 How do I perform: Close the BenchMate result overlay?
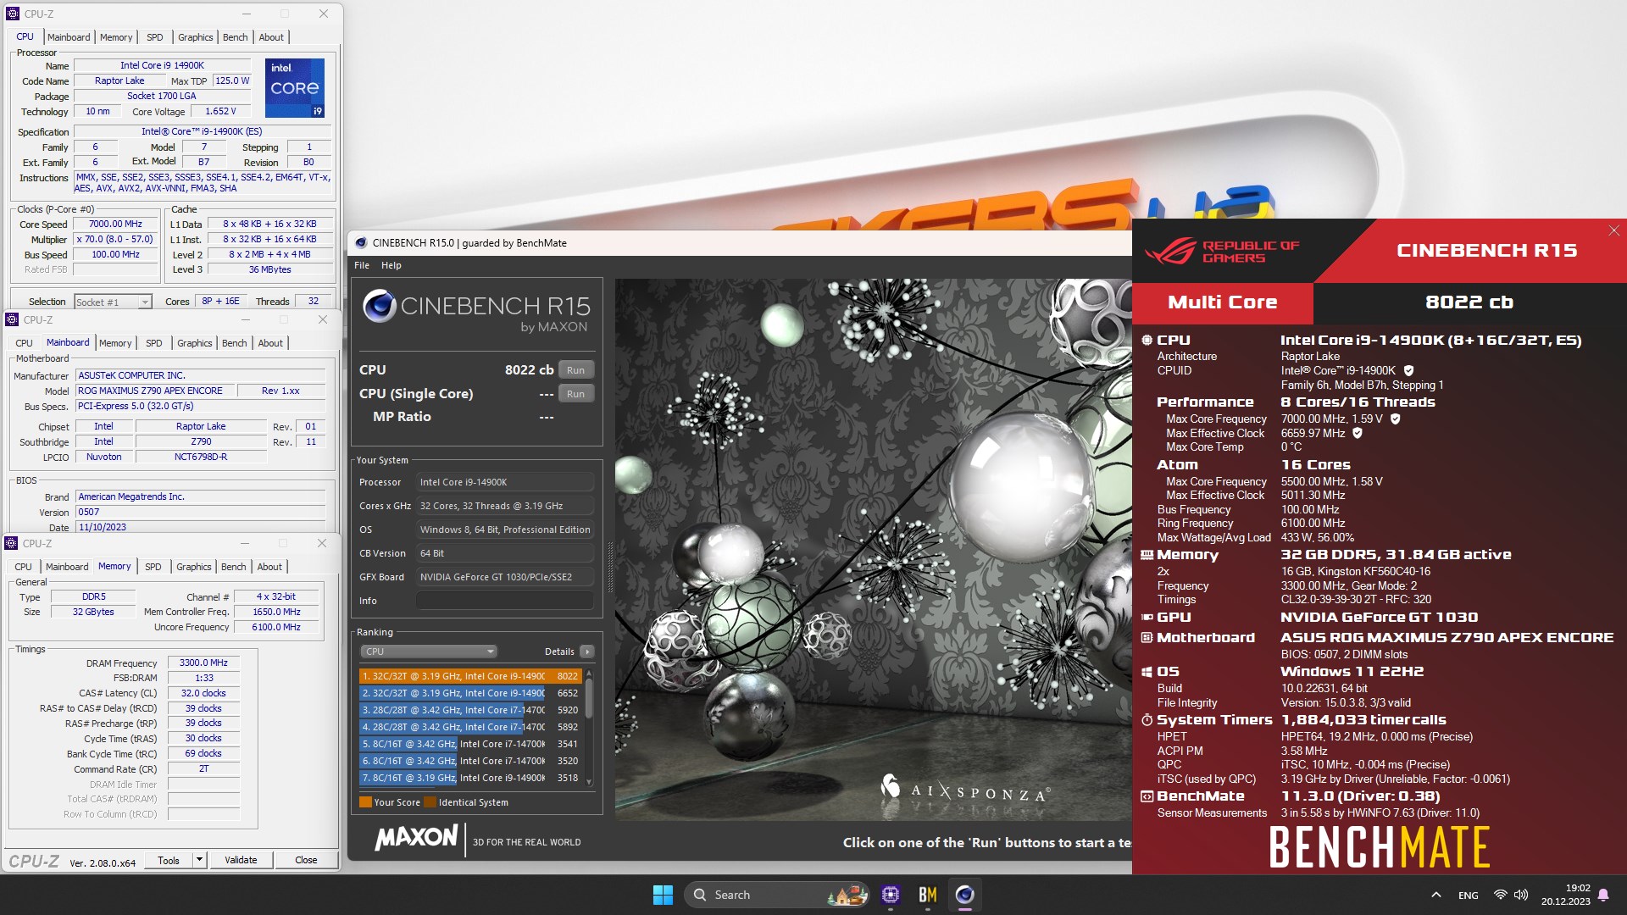click(x=1613, y=230)
